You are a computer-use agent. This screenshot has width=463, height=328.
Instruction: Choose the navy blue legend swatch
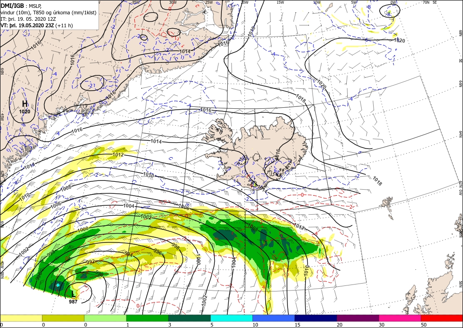tap(316, 318)
